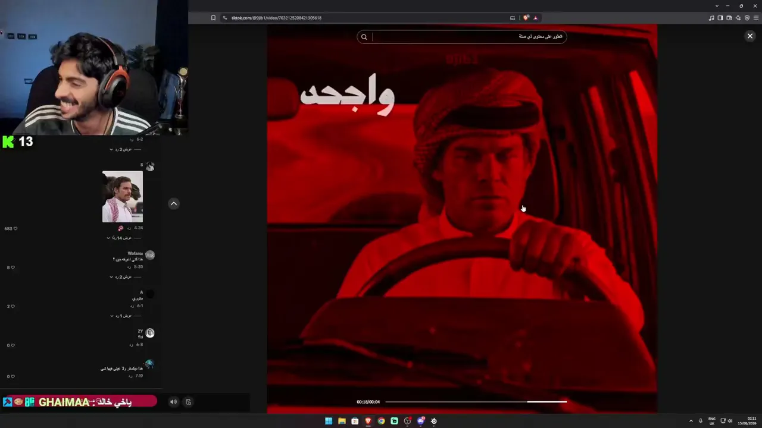Open the browser hamburger menu
Viewport: 762px width, 428px height.
click(756, 18)
